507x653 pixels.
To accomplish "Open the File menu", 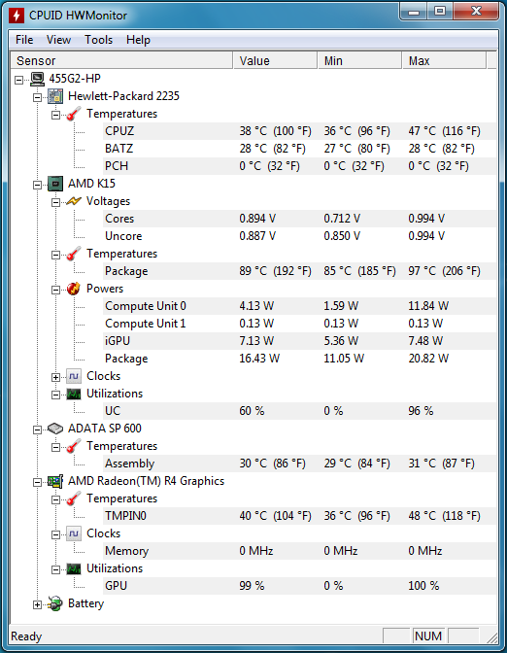I will [24, 40].
